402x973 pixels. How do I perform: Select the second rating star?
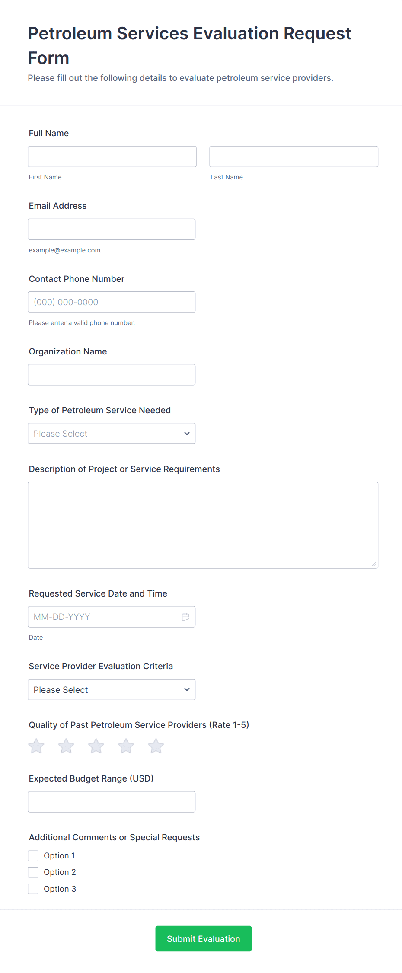point(66,746)
